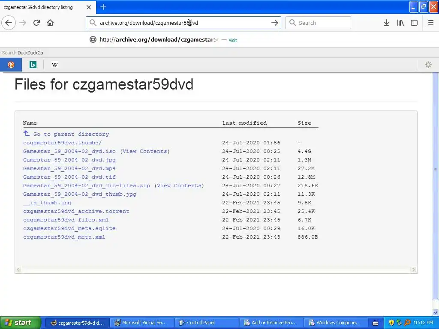Toggle the sidebar view icon

414,23
